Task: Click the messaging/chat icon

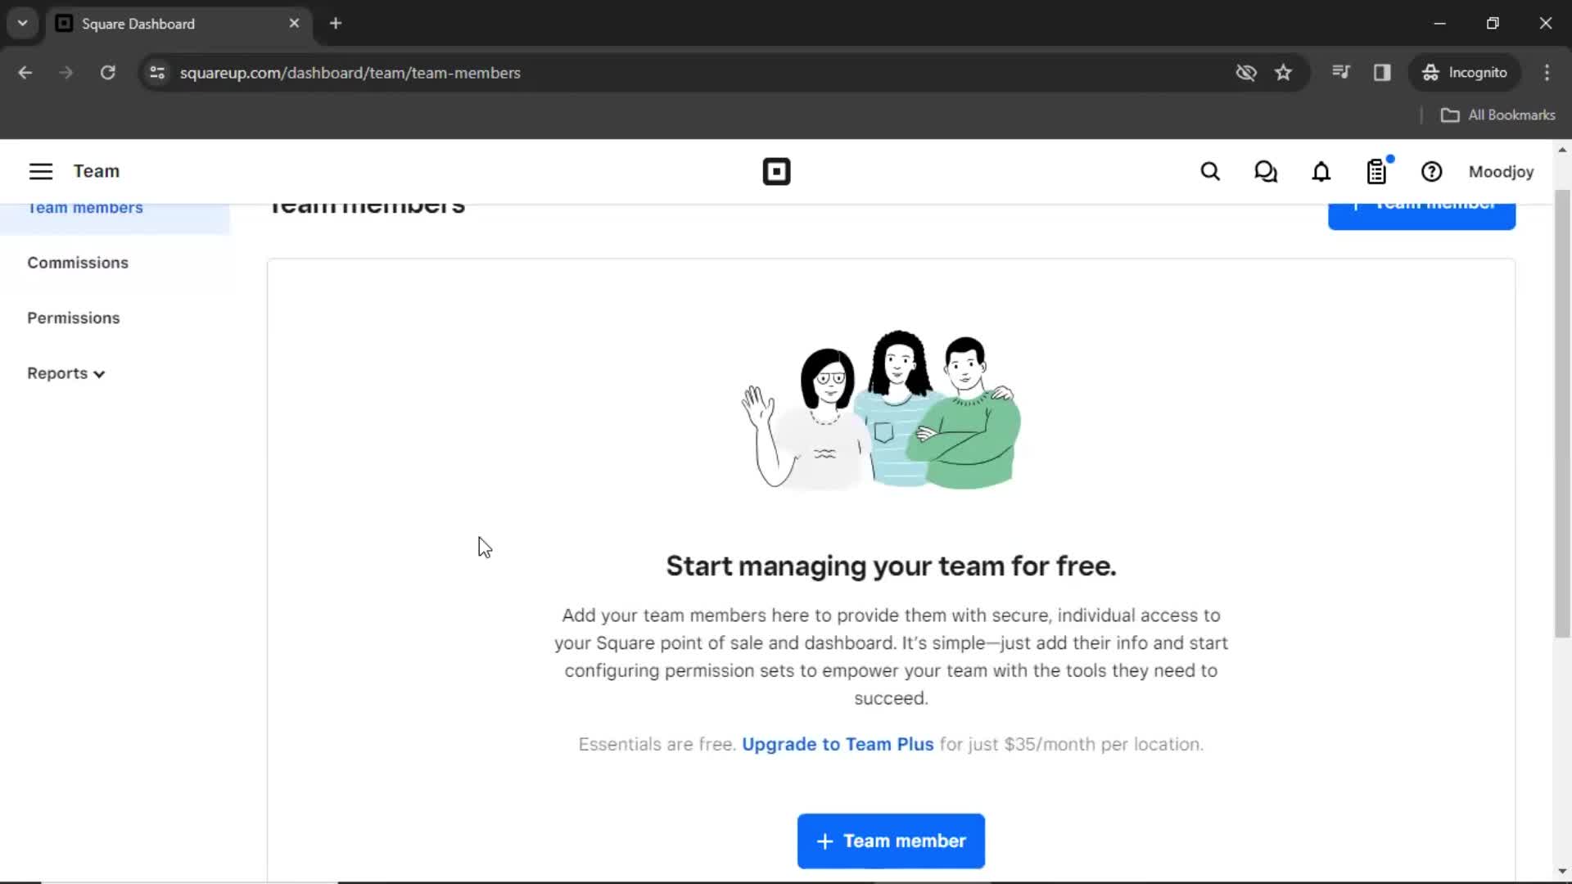Action: pyautogui.click(x=1265, y=172)
